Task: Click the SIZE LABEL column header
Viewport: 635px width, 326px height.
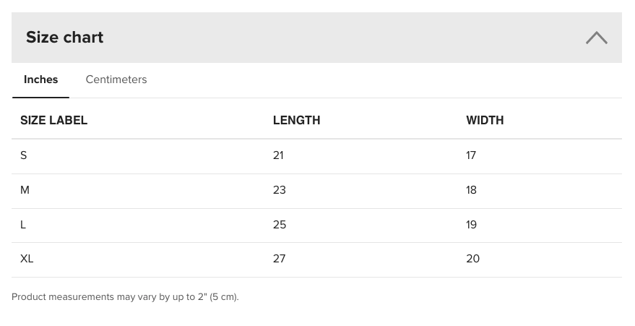Action: coord(54,121)
